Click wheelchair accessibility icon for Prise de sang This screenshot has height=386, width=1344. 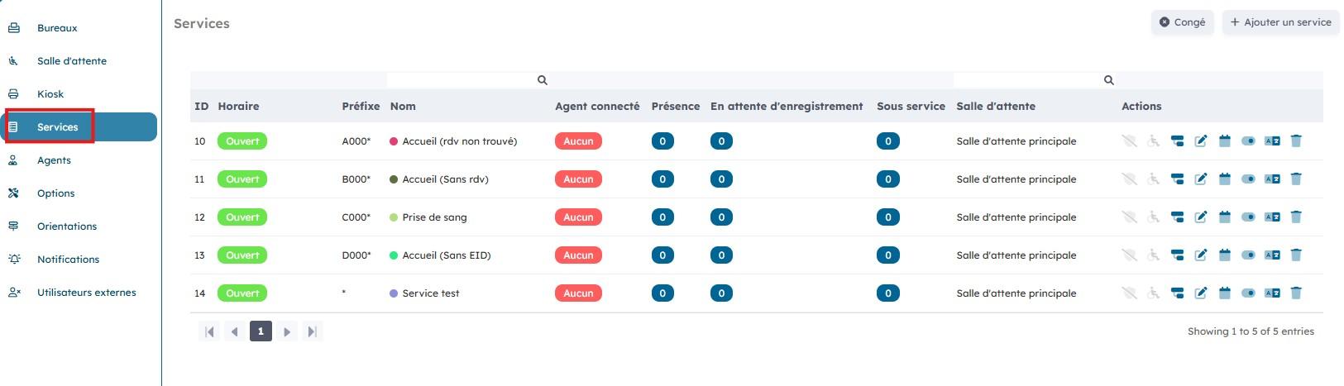pos(1154,217)
